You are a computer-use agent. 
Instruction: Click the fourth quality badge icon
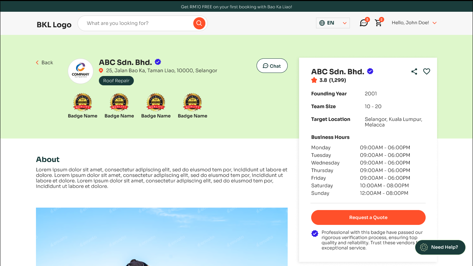click(x=193, y=102)
